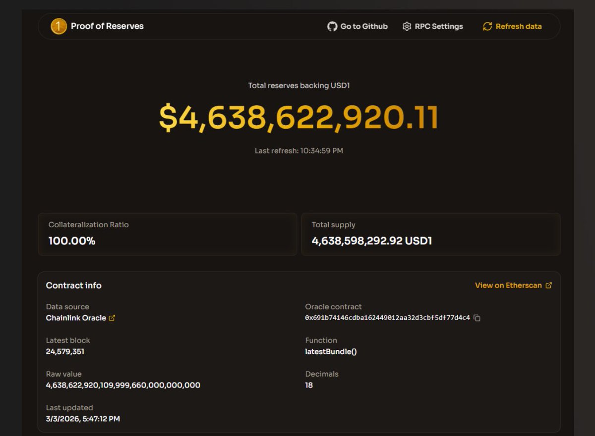Copy the oracle contract address
The height and width of the screenshot is (436, 595).
click(x=477, y=318)
